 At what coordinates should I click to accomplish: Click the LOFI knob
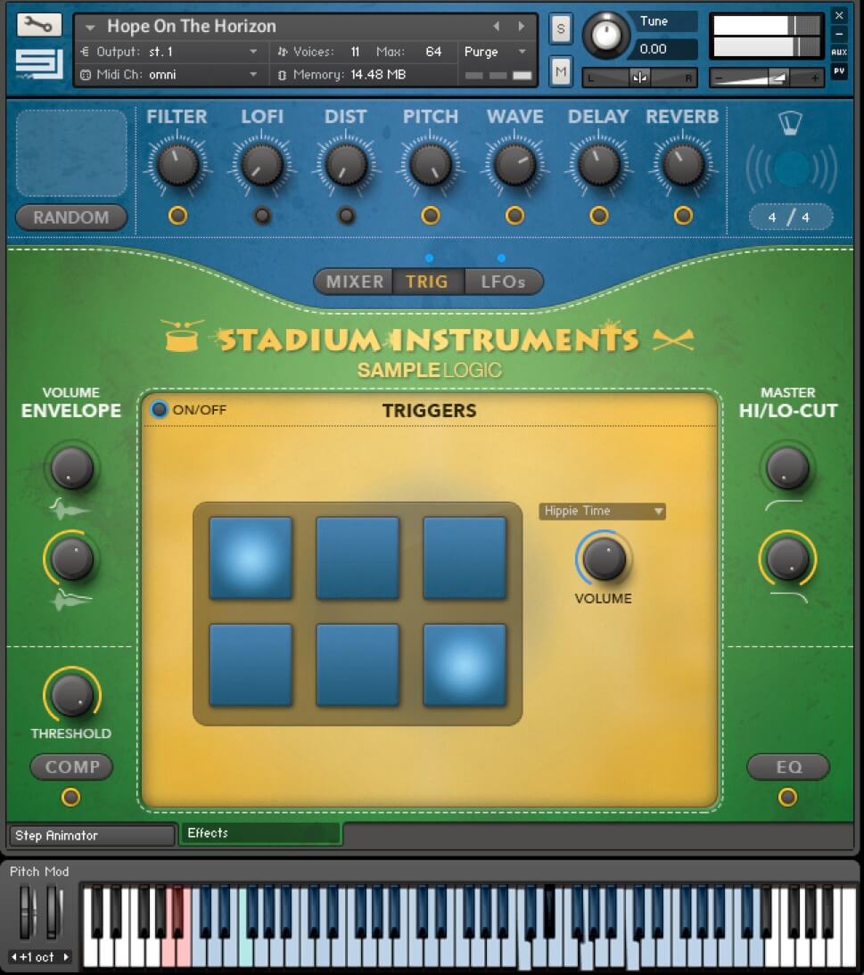pyautogui.click(x=262, y=165)
